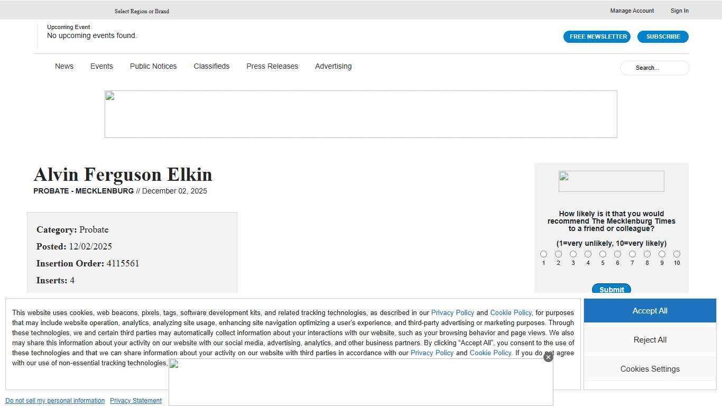Accept all cookies
The height and width of the screenshot is (406, 722).
650,311
